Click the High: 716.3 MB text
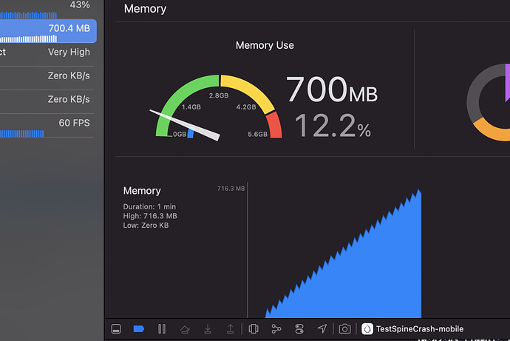Viewport: 510px width, 341px height. click(150, 216)
